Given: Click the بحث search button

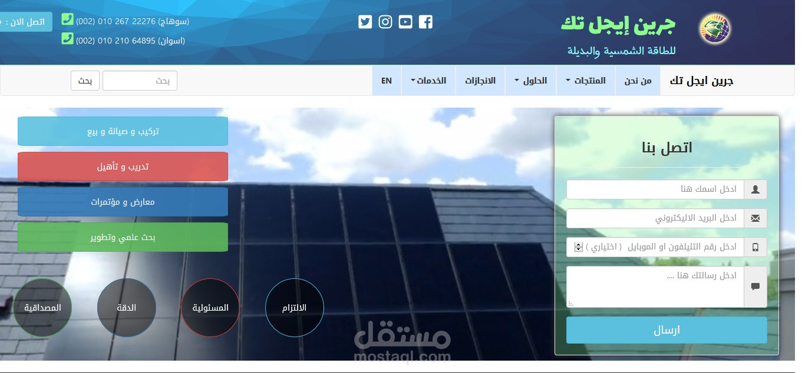Looking at the screenshot, I should (85, 81).
